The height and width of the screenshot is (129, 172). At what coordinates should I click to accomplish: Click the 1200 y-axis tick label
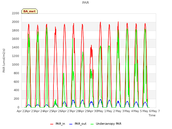pos(16,56)
